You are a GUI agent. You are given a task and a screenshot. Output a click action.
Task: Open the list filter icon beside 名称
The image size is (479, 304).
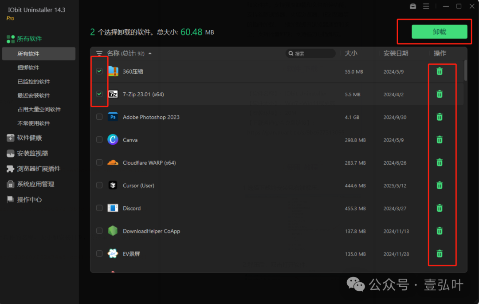pos(99,53)
